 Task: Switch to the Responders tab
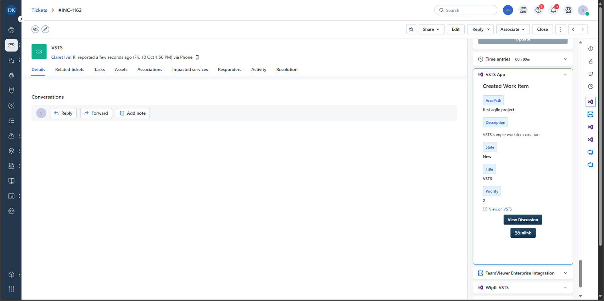tap(230, 70)
